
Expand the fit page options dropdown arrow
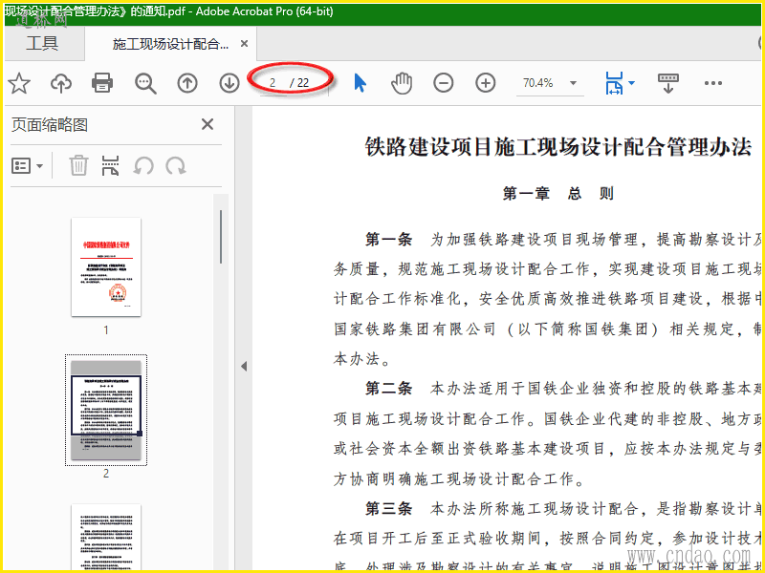[x=632, y=83]
